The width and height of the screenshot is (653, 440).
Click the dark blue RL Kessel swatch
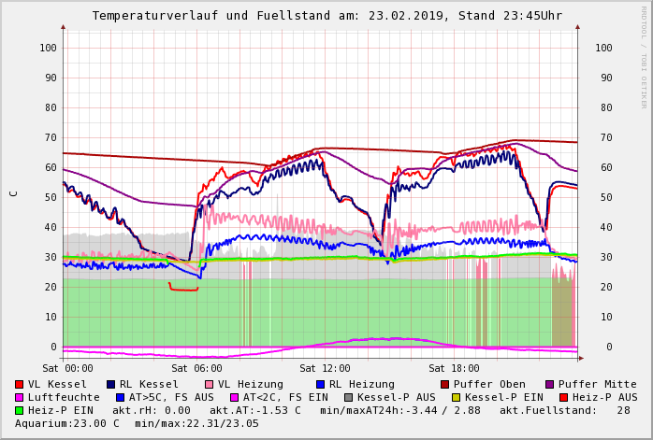coord(111,384)
